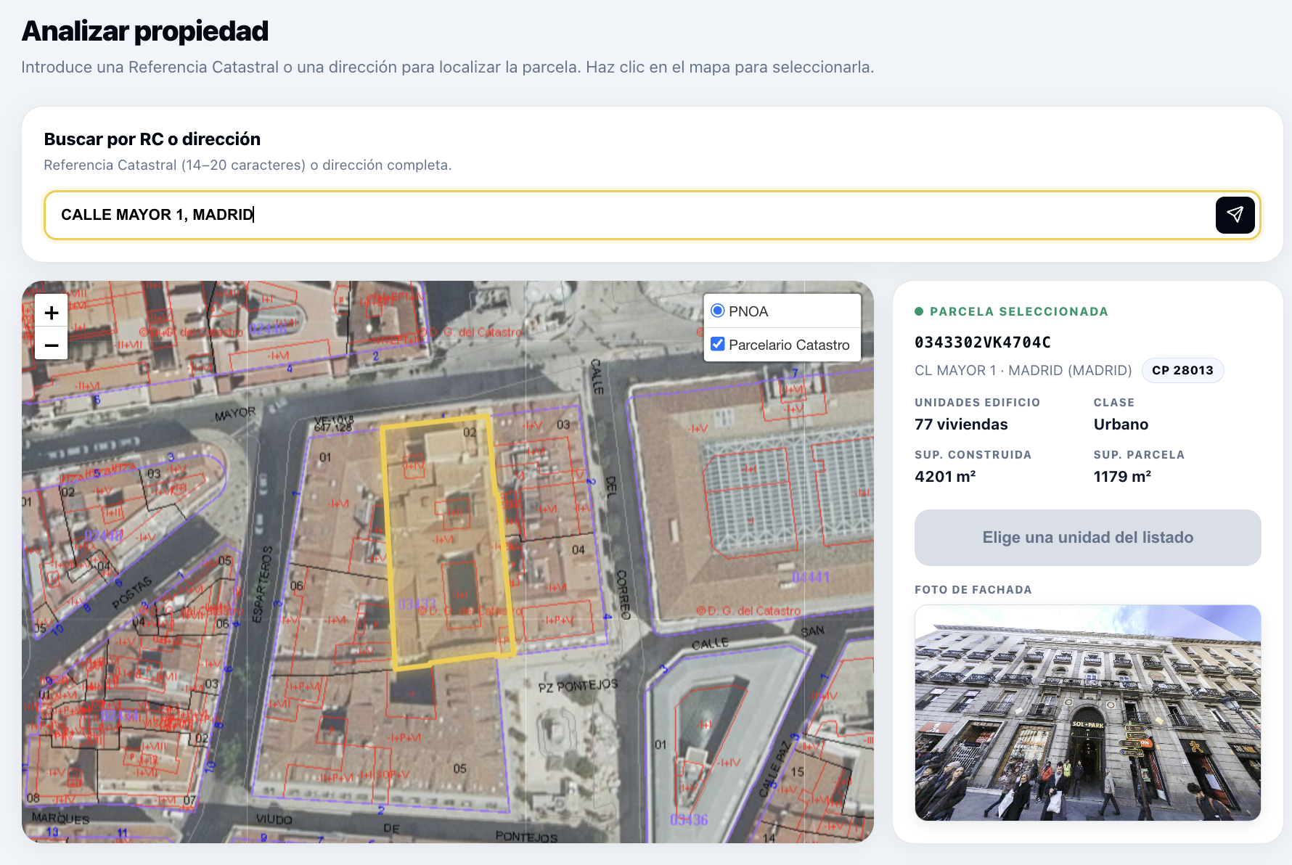The height and width of the screenshot is (865, 1292).
Task: Select the PNOA base layer radio
Action: (718, 311)
